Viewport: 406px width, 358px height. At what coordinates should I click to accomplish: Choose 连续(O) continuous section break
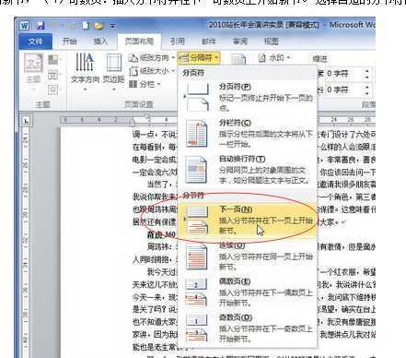[x=248, y=256]
